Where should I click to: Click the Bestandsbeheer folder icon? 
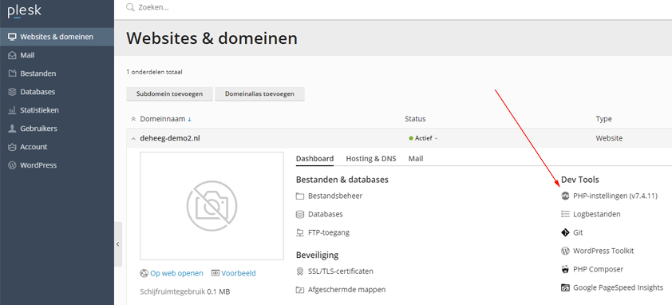pos(300,196)
